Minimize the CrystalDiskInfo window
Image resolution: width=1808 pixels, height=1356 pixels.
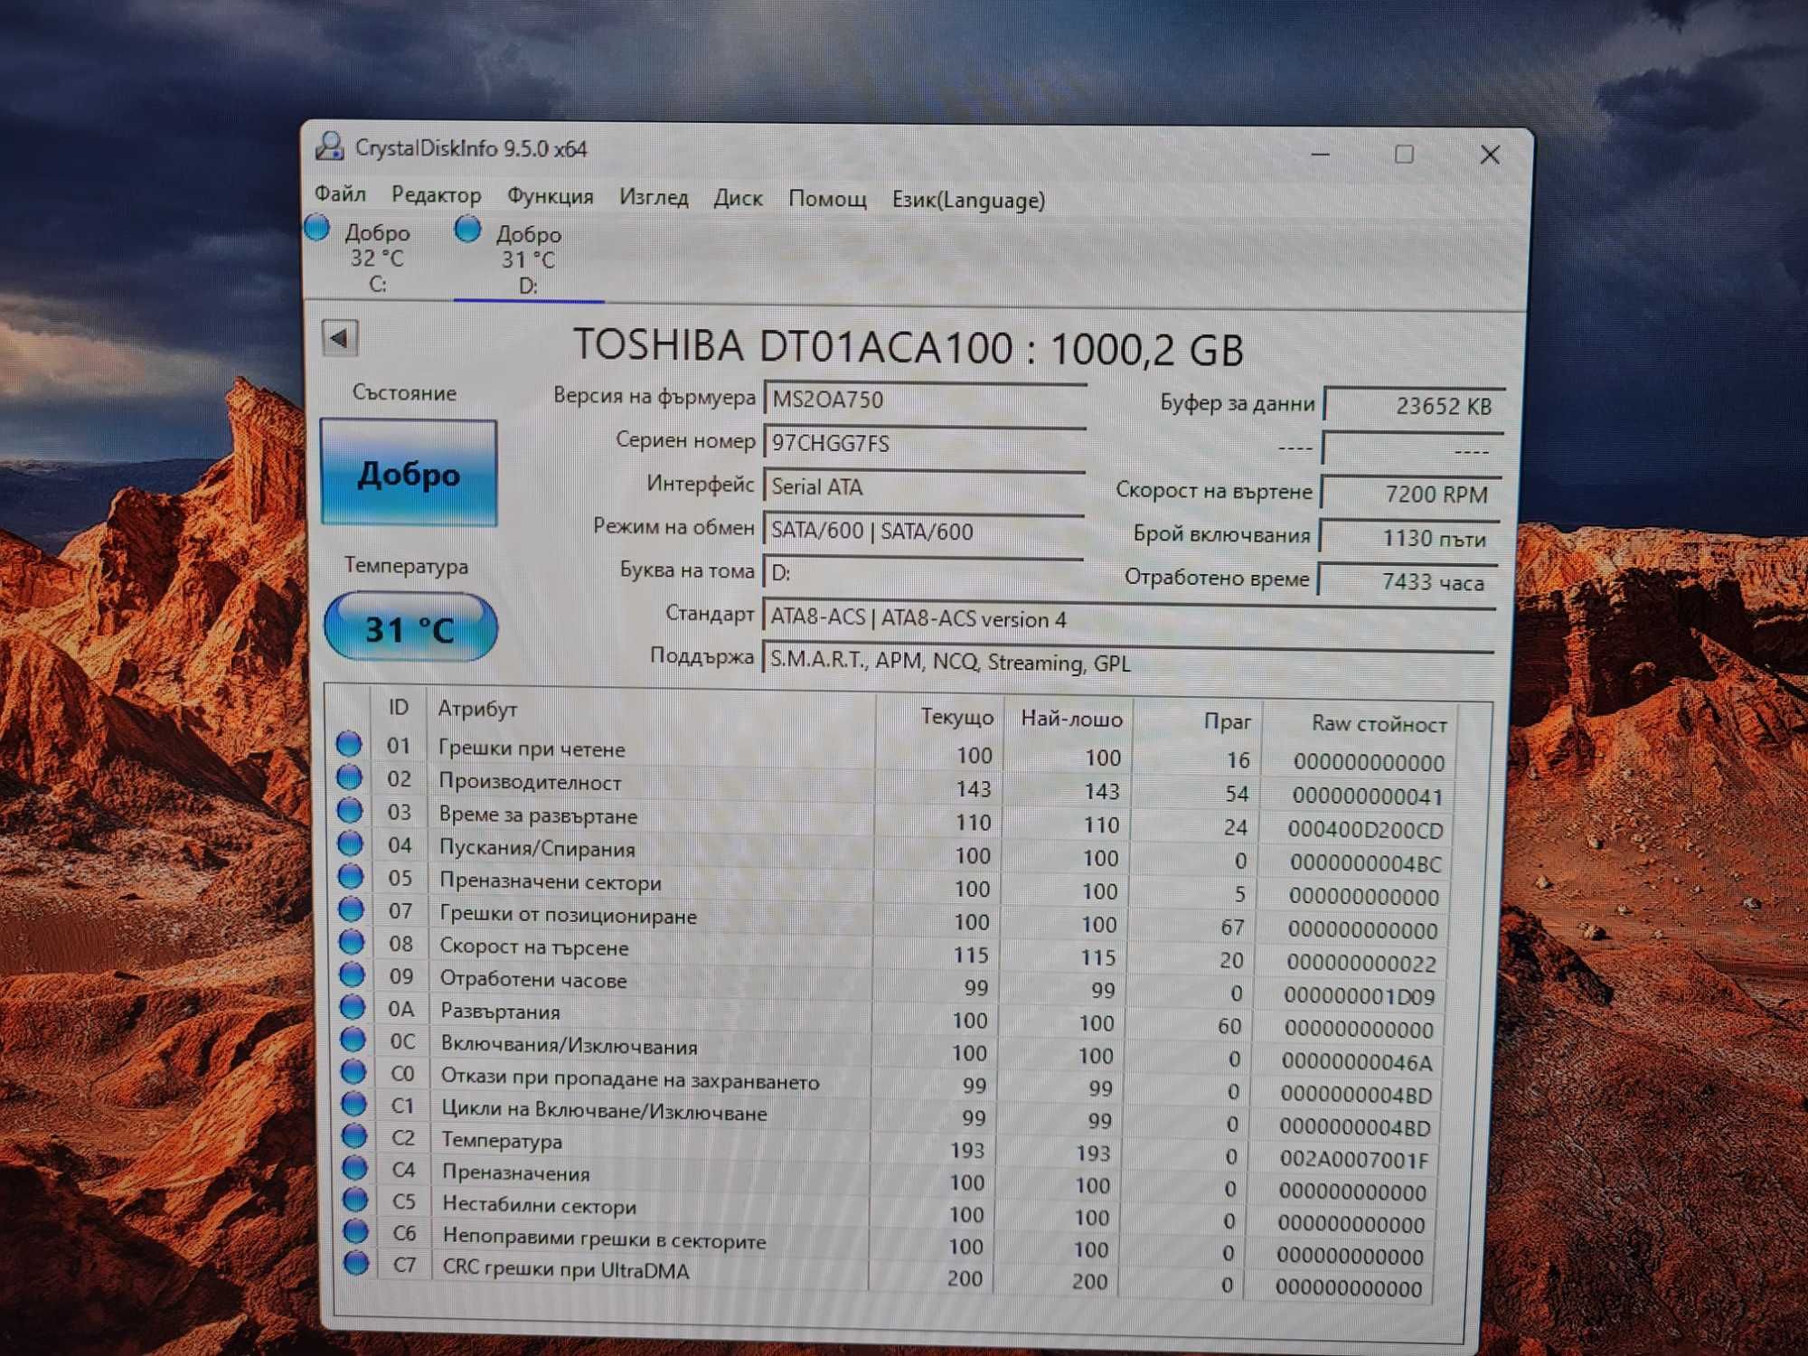point(1321,155)
